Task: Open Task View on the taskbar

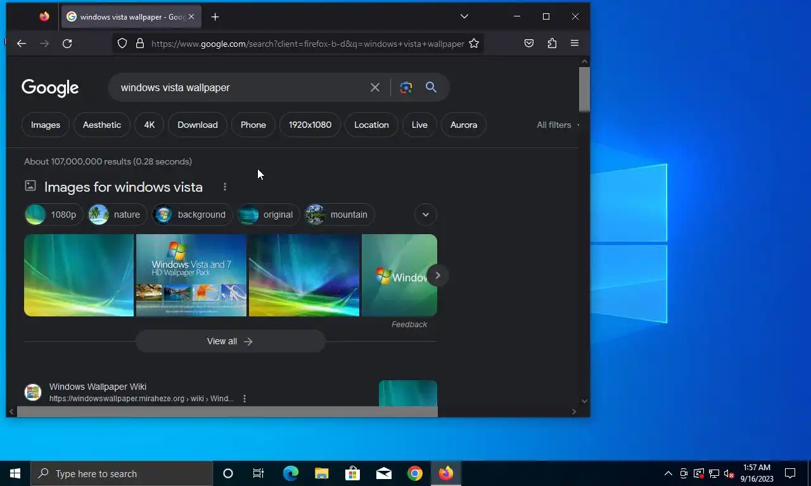Action: (259, 473)
